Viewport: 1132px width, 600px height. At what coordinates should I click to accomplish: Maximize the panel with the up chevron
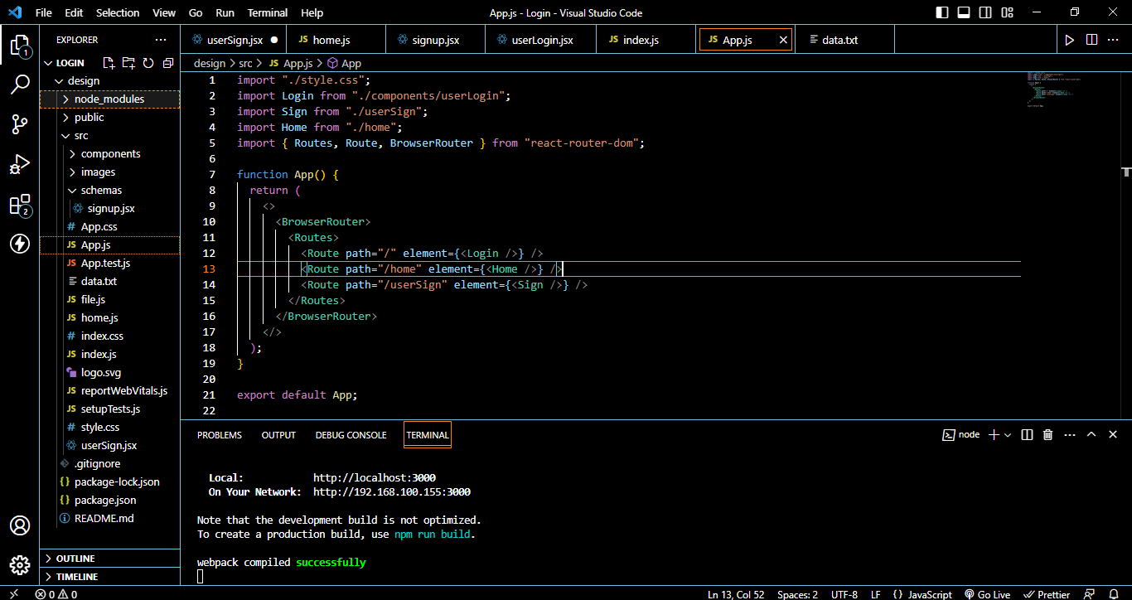(x=1091, y=434)
